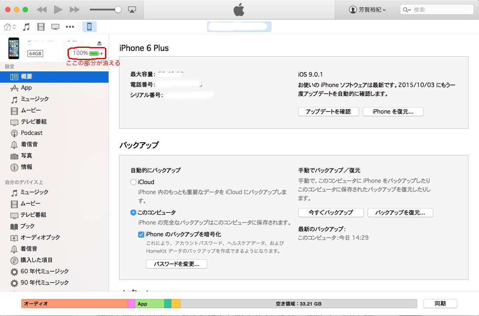This screenshot has width=479, height=316.
Task: Click the Apple logo status display
Action: [239, 10]
